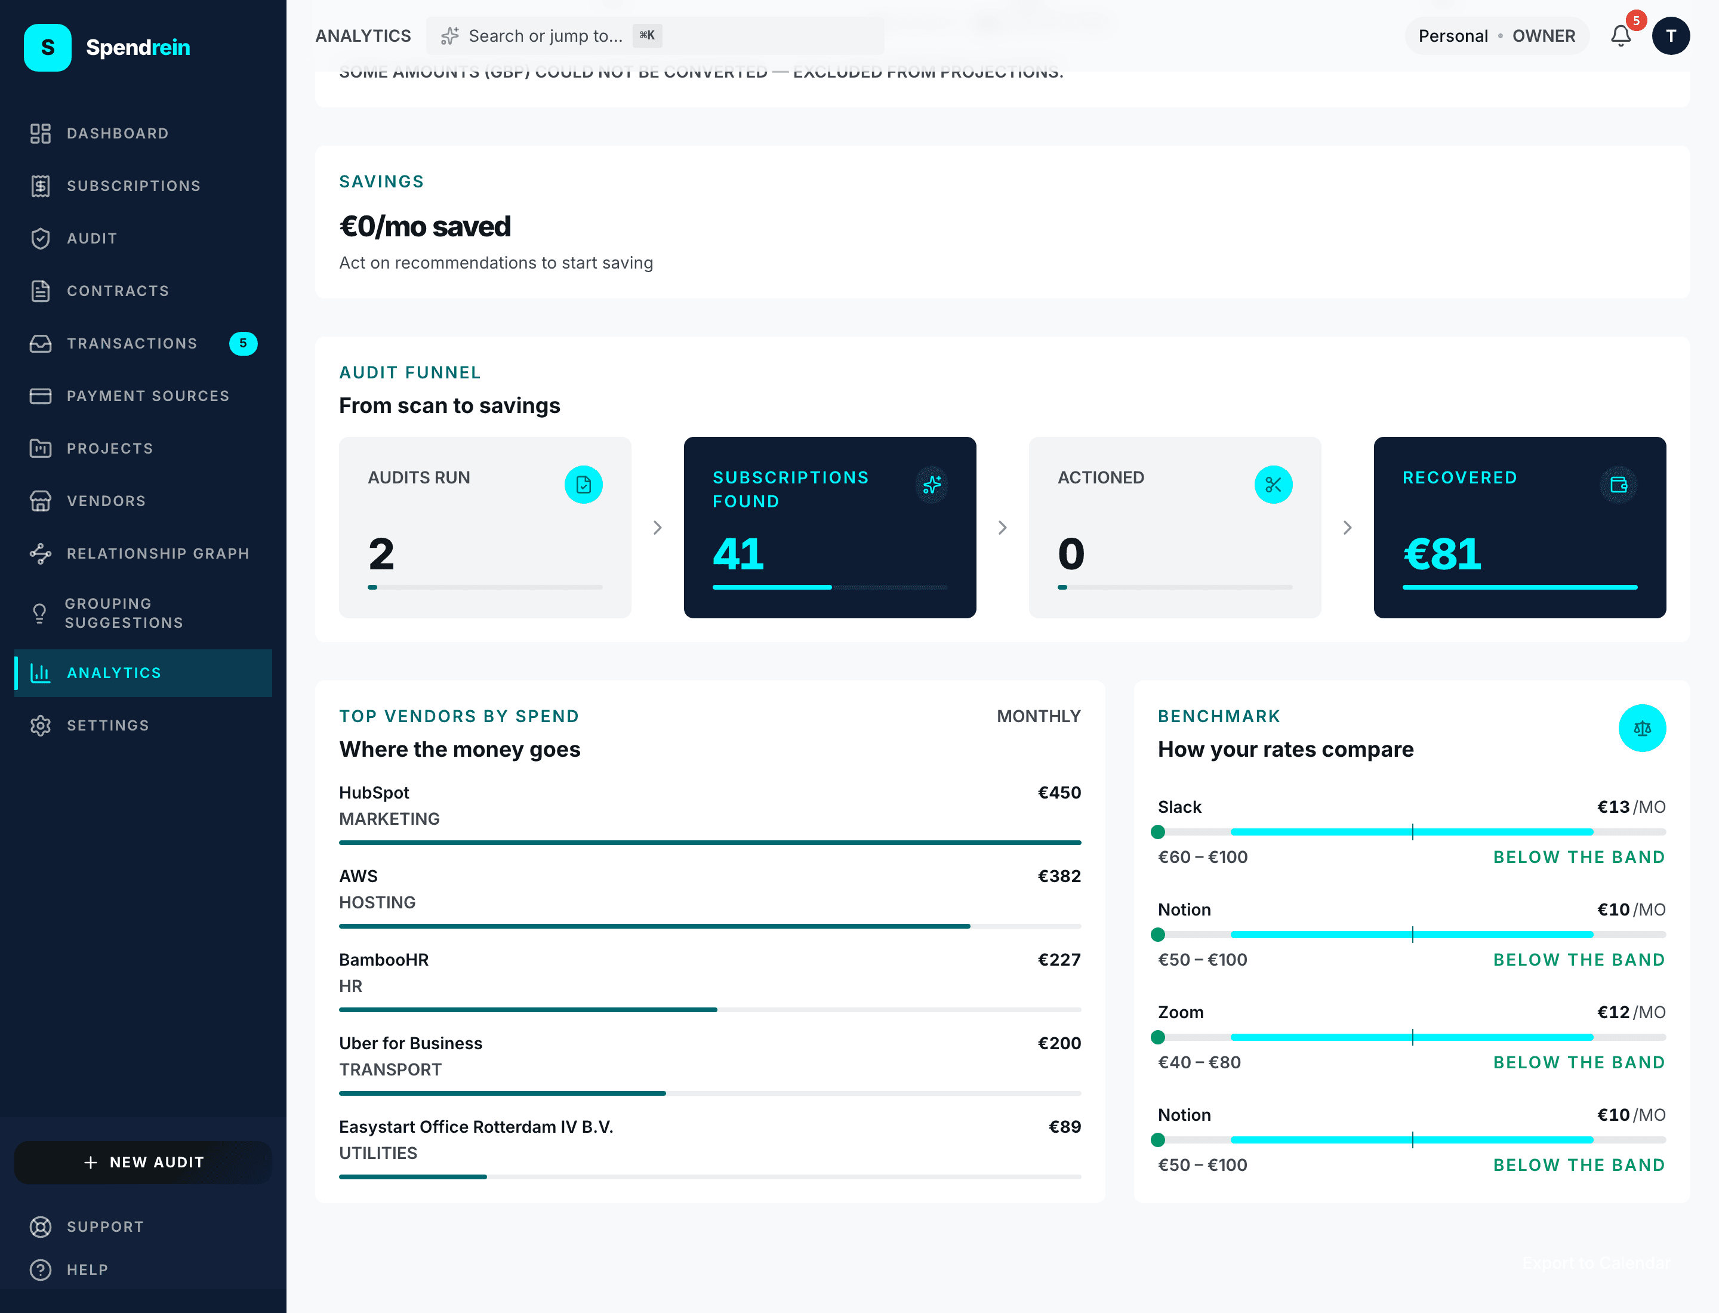Click chevron between Actioned and Recovered
The width and height of the screenshot is (1719, 1313).
tap(1348, 528)
